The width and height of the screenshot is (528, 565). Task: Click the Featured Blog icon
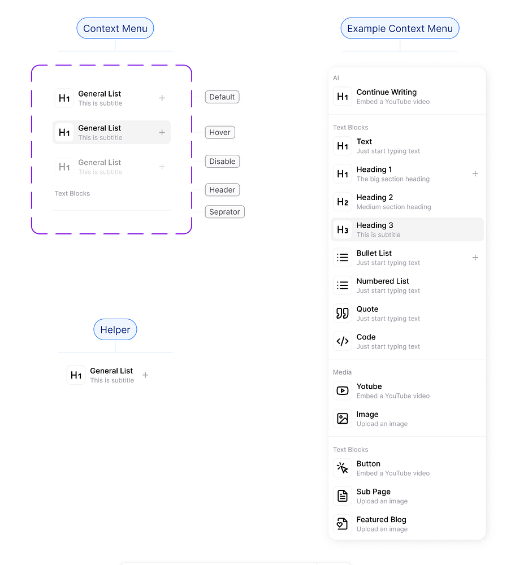click(343, 524)
